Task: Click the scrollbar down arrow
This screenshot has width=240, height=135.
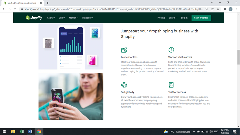Action: click(x=238, y=126)
